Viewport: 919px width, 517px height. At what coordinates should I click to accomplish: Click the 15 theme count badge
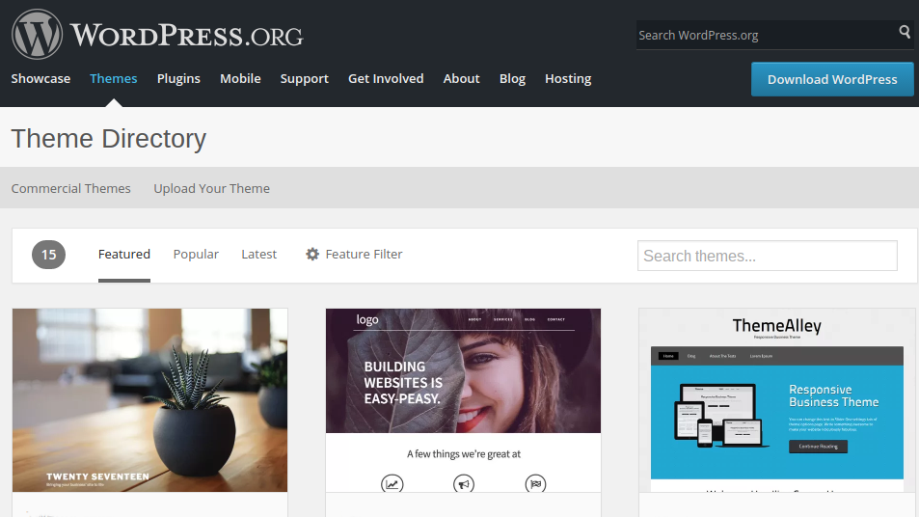tap(48, 255)
